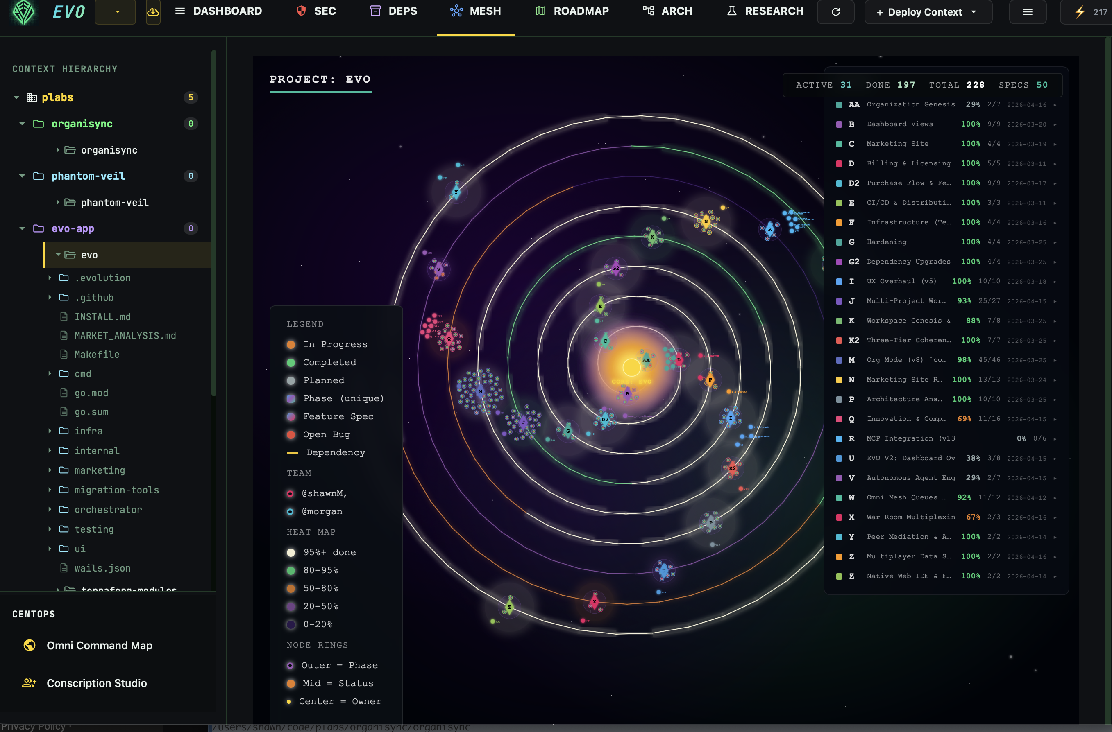This screenshot has width=1112, height=732.
Task: Collapse the organisync parent folder
Action: pyautogui.click(x=22, y=124)
